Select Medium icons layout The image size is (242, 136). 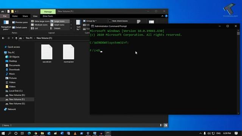(x=39, y=25)
